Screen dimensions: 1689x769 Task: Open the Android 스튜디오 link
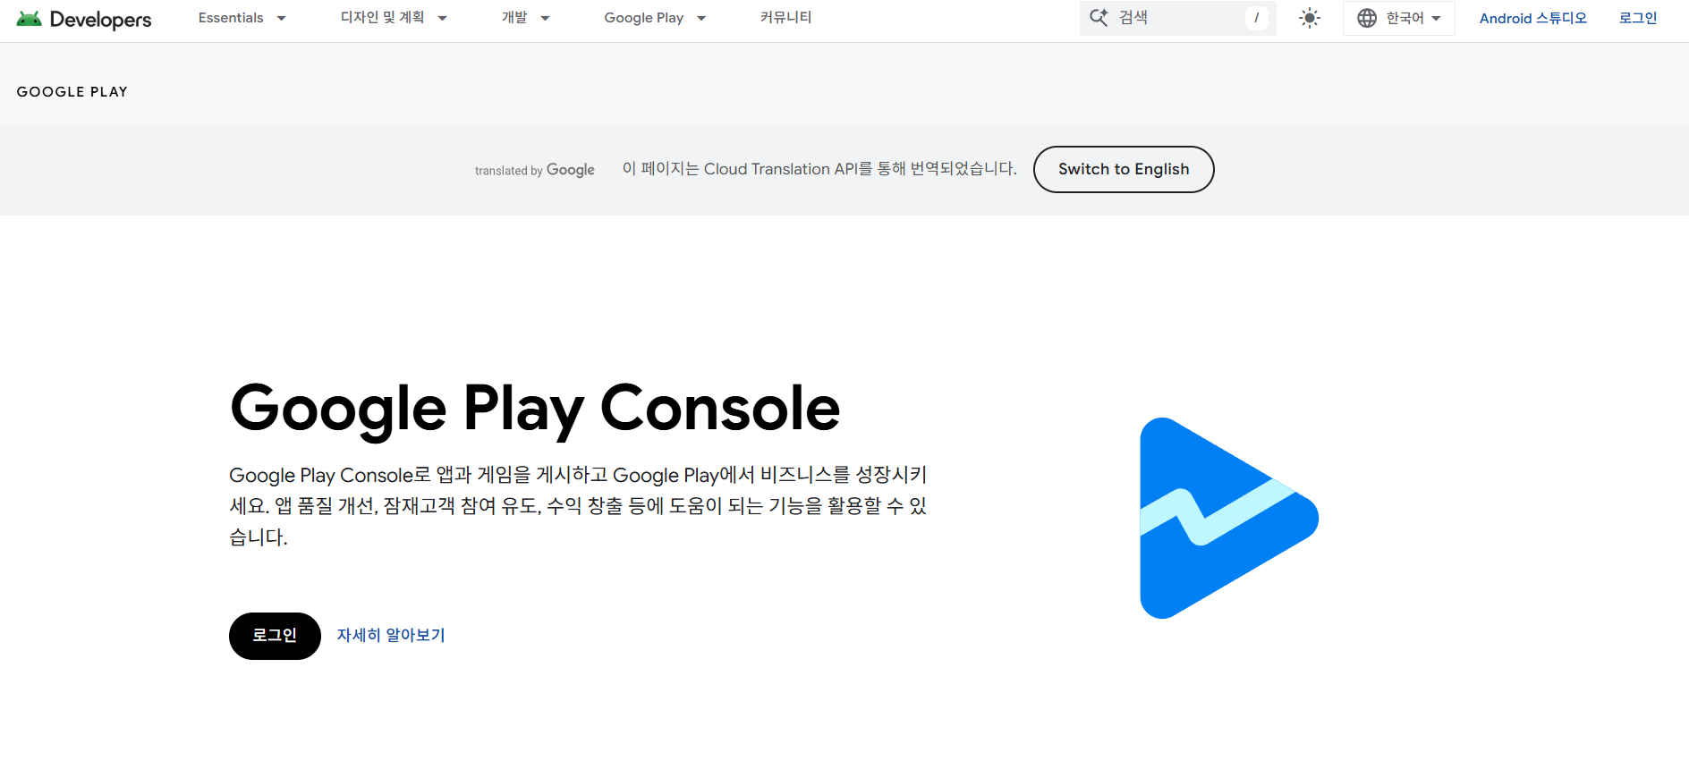coord(1532,18)
